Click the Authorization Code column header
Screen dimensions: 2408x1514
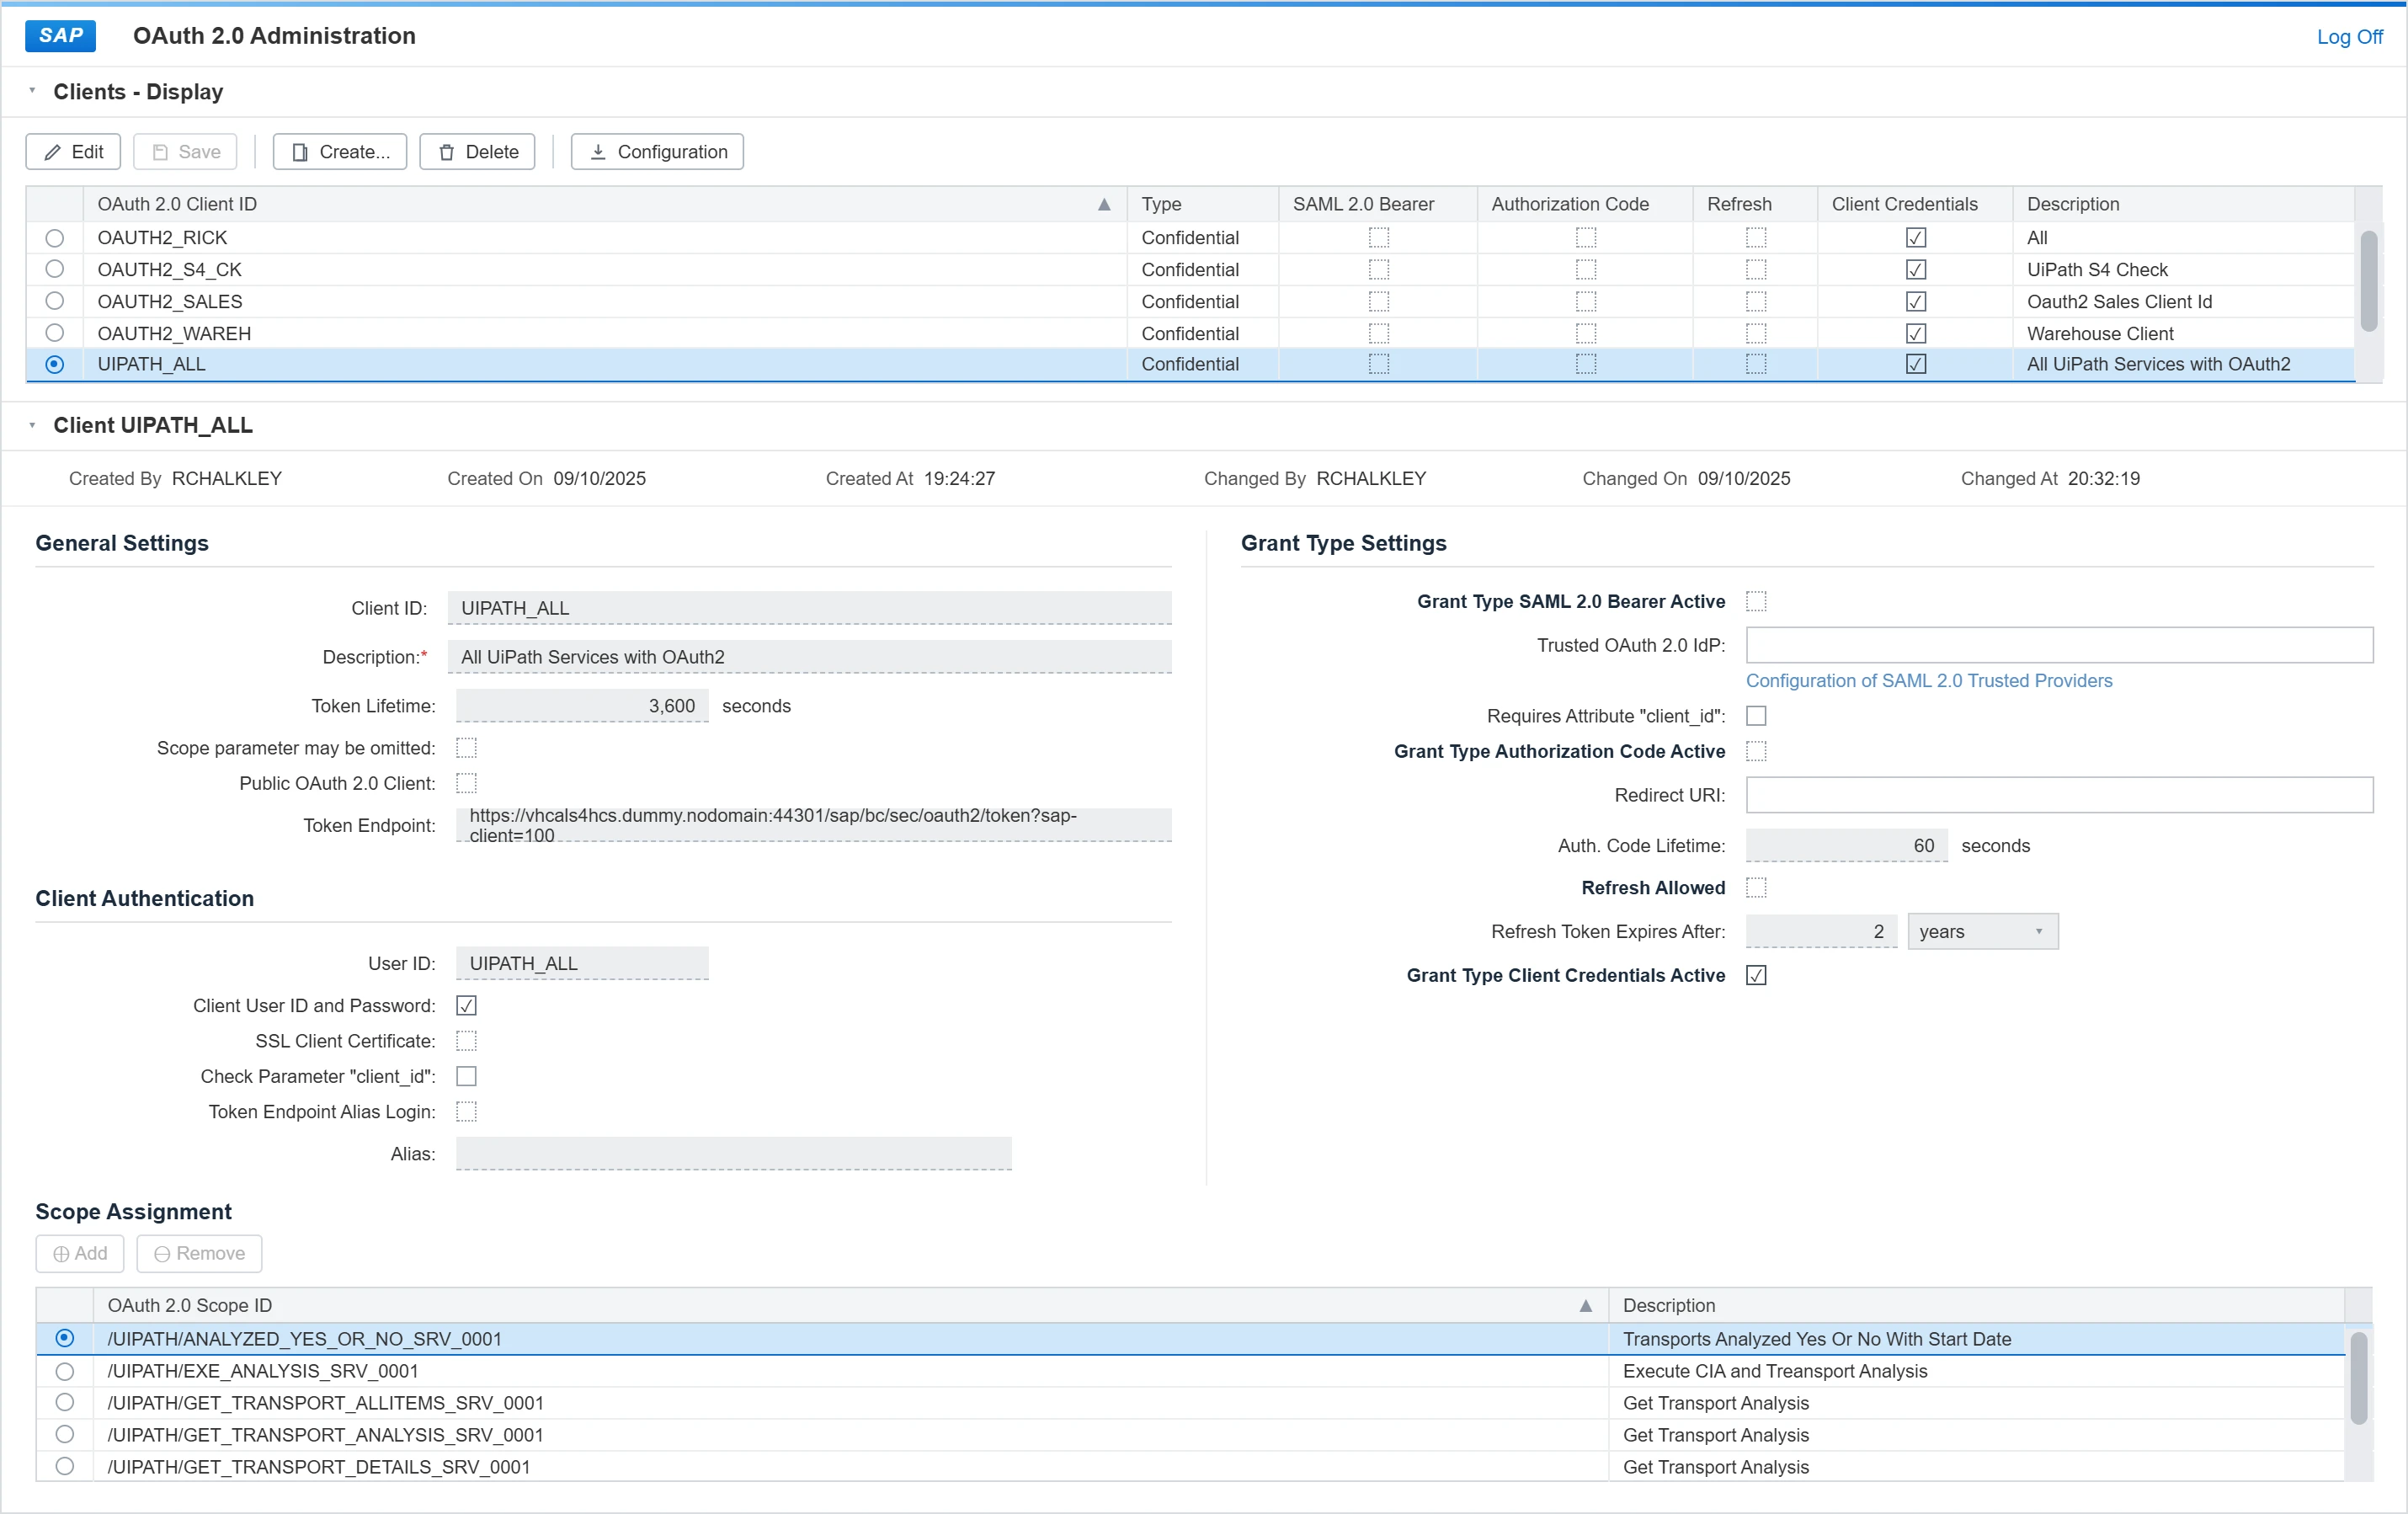[x=1584, y=204]
